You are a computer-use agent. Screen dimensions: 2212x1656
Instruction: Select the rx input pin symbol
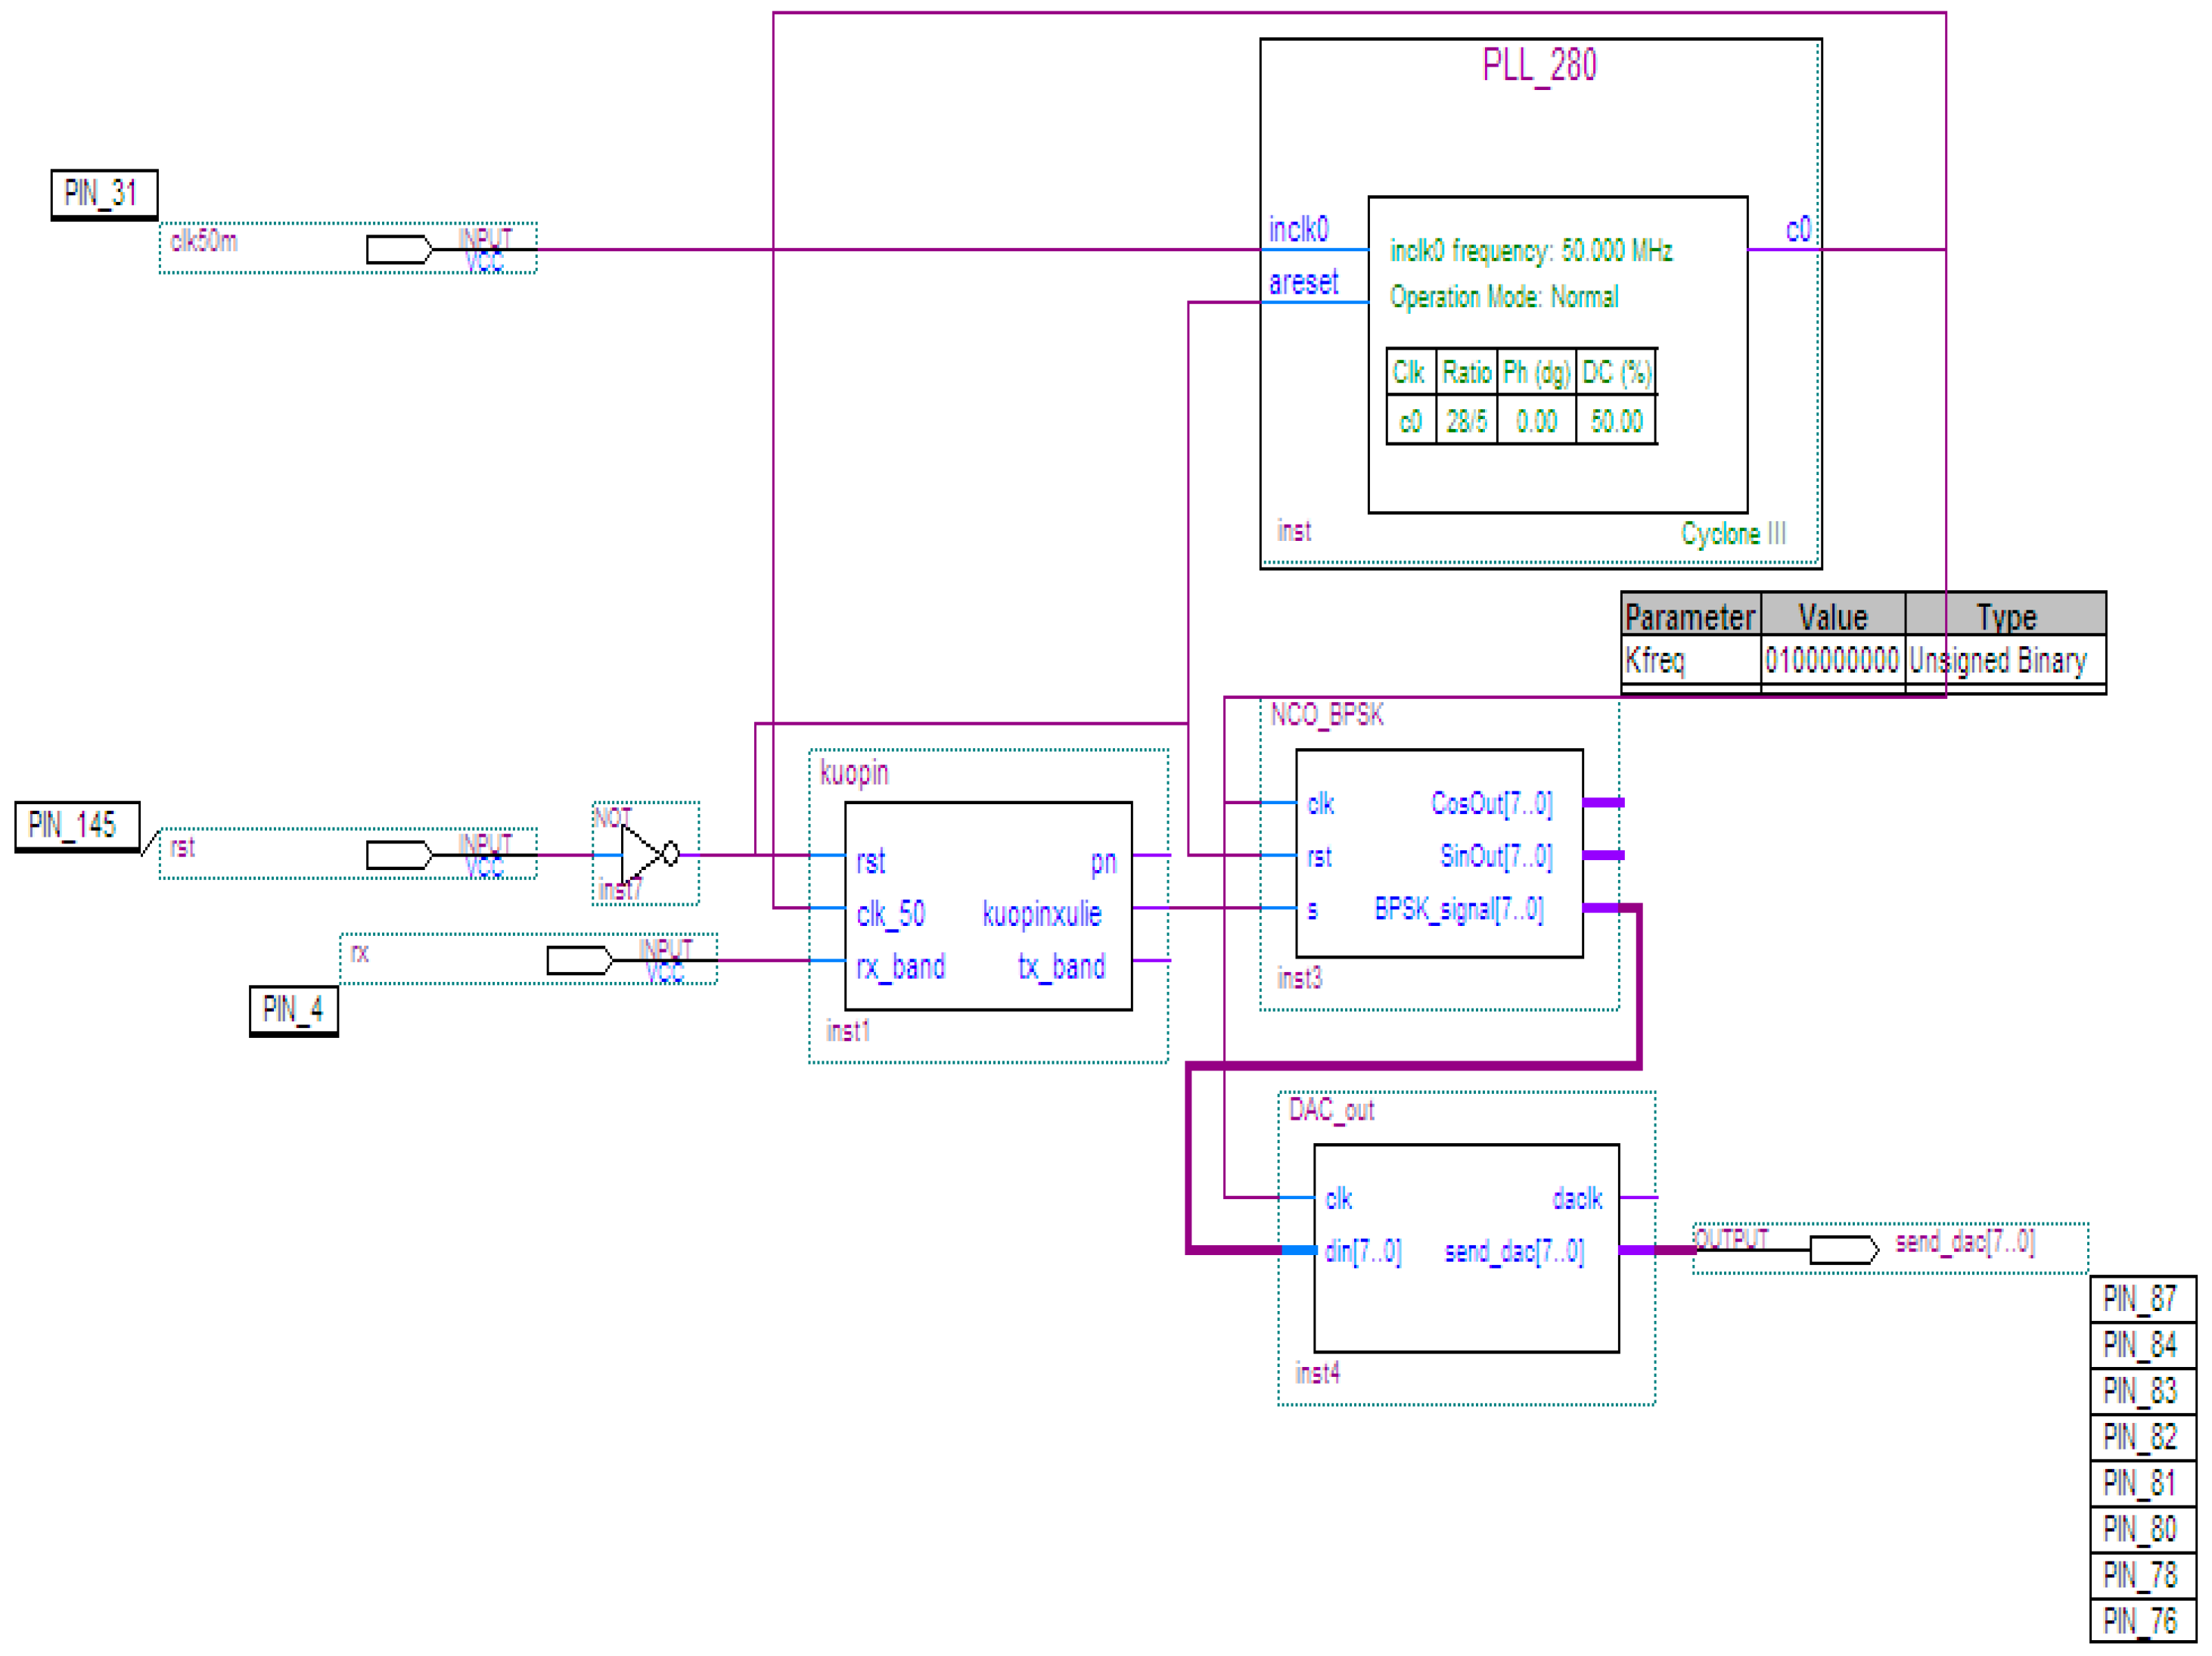(579, 960)
